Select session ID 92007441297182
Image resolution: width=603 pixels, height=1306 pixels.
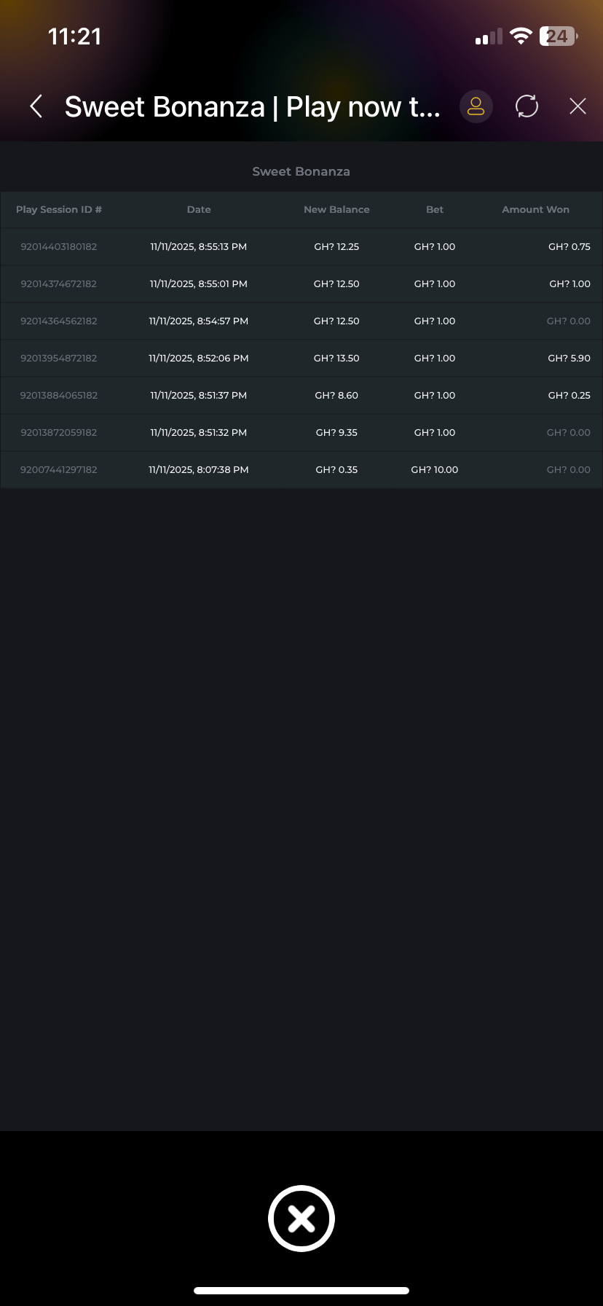[x=59, y=469]
